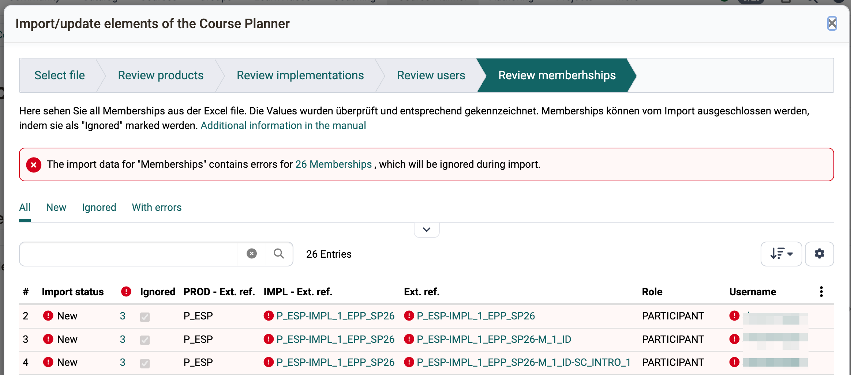Screen dimensions: 851x375
Task: Sort by Ext. ref. column header
Action: (421, 292)
